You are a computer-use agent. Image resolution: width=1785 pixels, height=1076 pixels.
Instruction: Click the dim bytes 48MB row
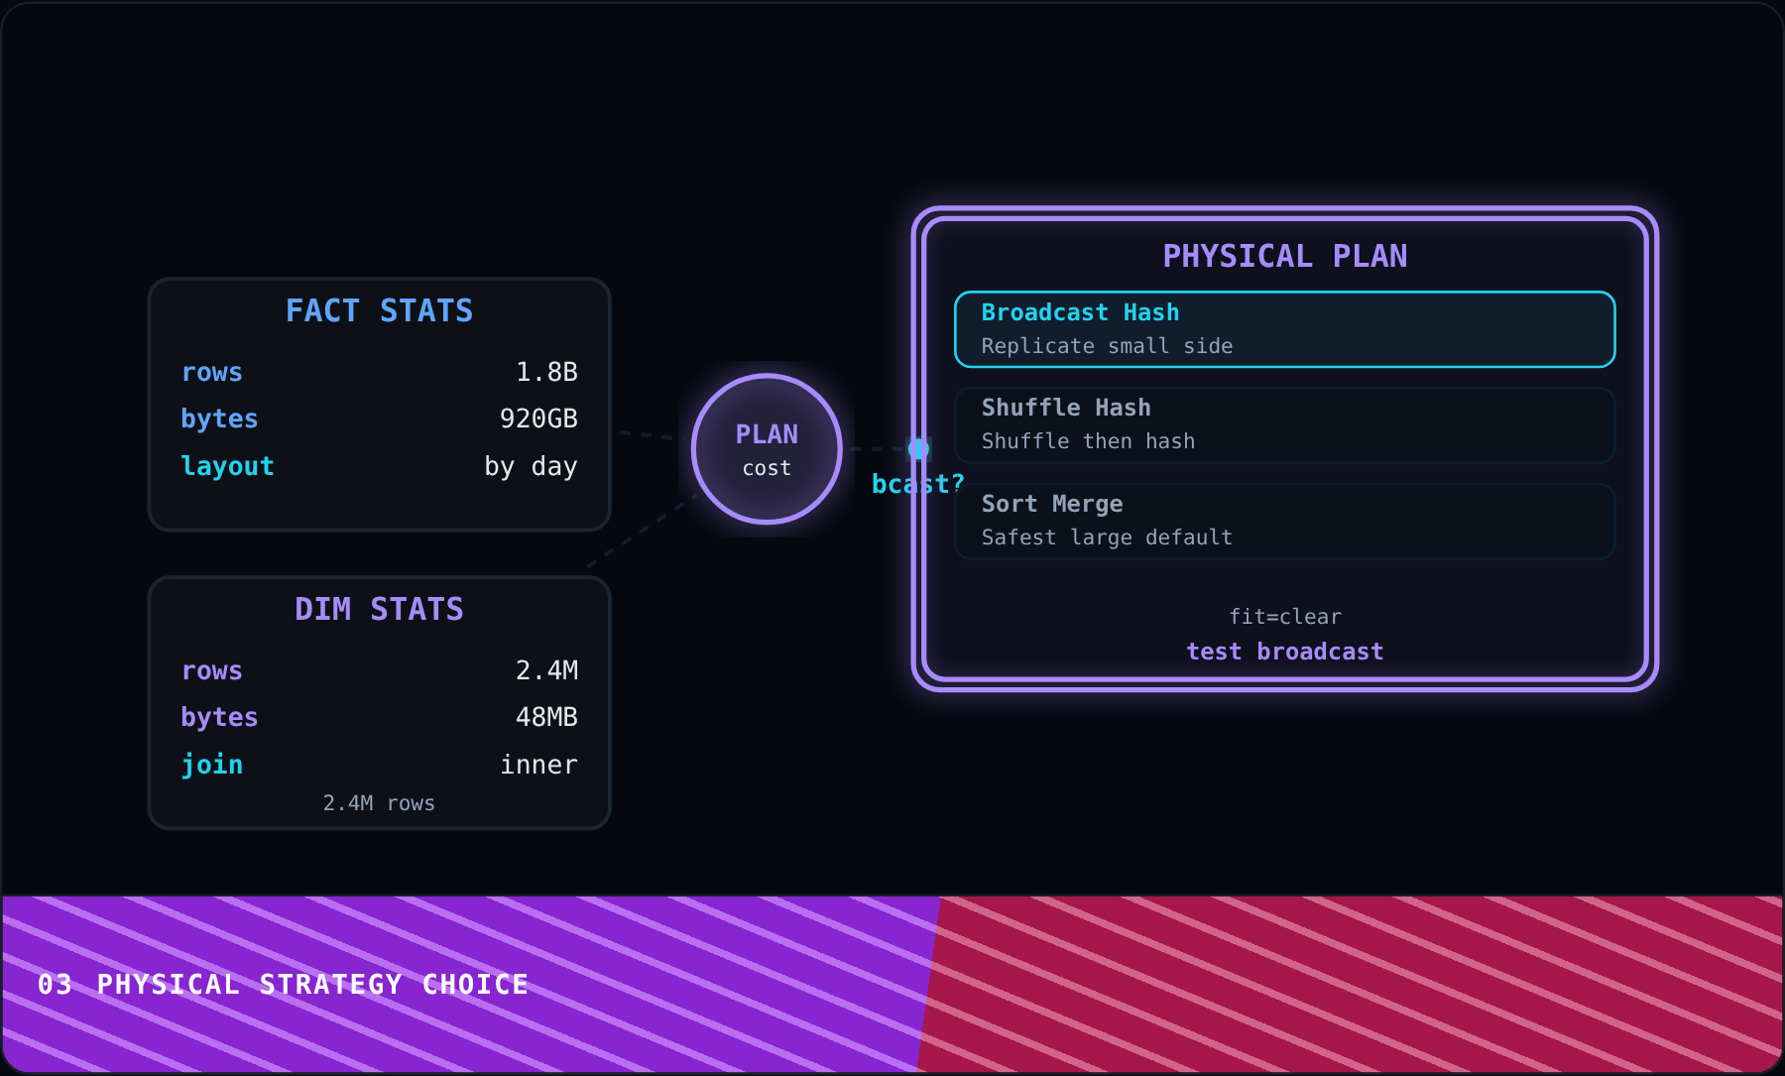point(379,717)
